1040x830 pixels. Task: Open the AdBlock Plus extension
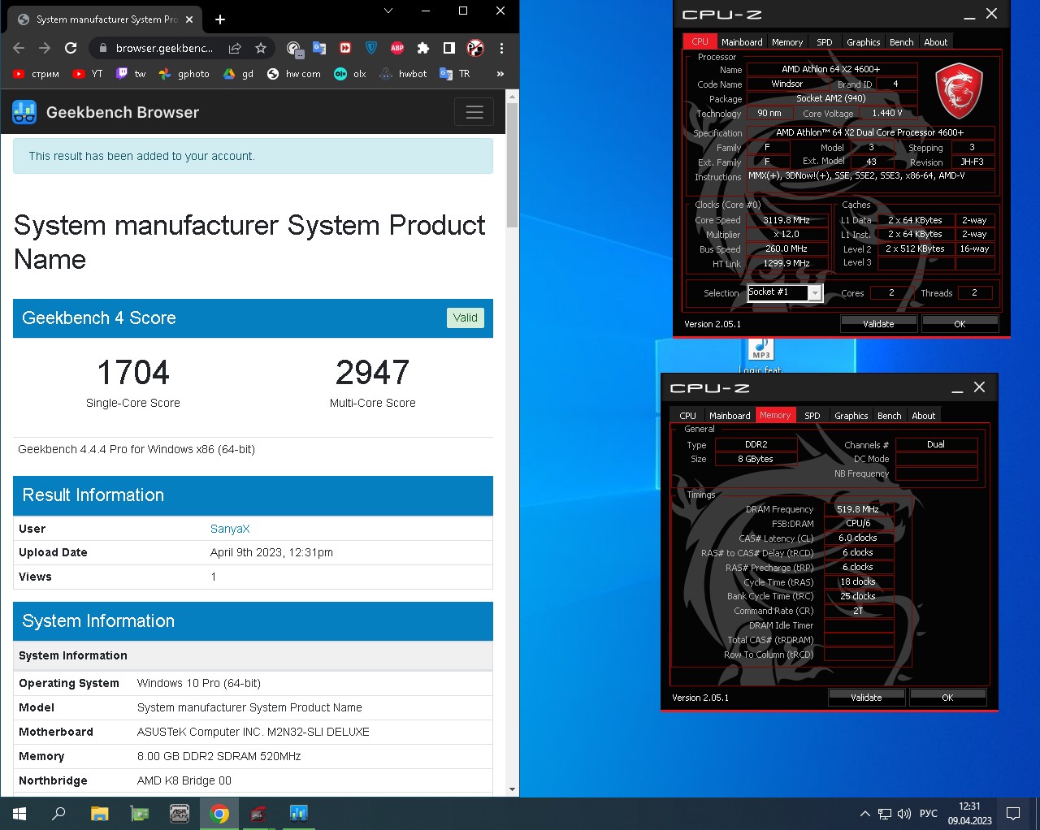click(397, 48)
